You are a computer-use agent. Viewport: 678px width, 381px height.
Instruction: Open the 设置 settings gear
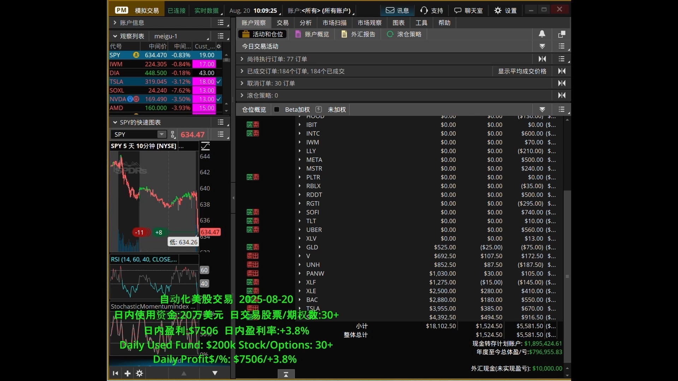coord(505,11)
